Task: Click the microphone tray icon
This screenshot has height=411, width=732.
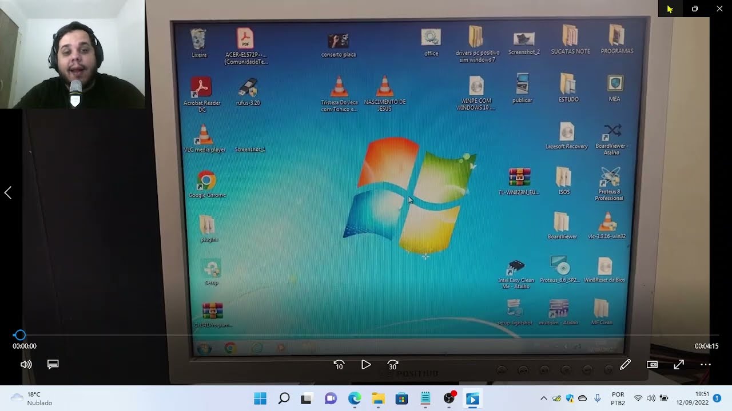Action: (x=597, y=398)
